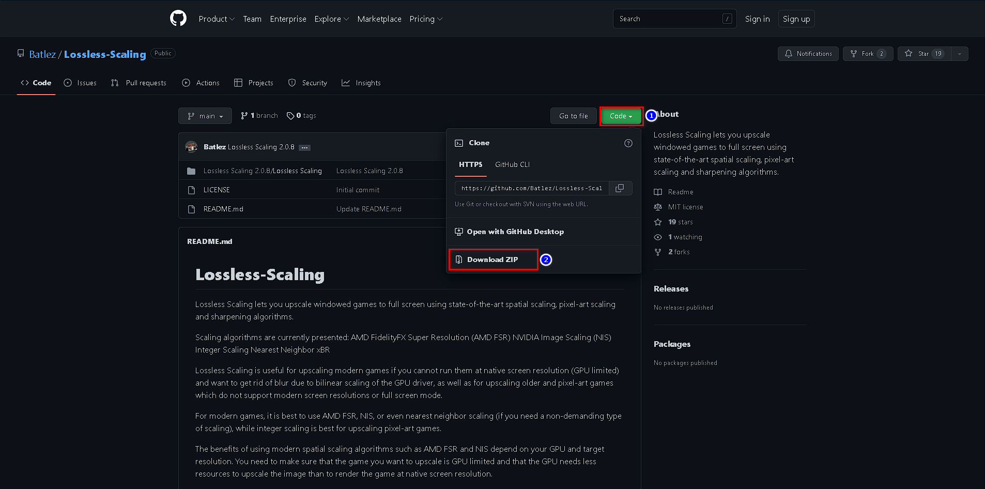
Task: Open the green Code dropdown
Action: tap(621, 116)
